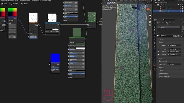The height and width of the screenshot is (103, 184).
Task: Toggle fake user shield on material
Action: pyautogui.click(x=174, y=36)
